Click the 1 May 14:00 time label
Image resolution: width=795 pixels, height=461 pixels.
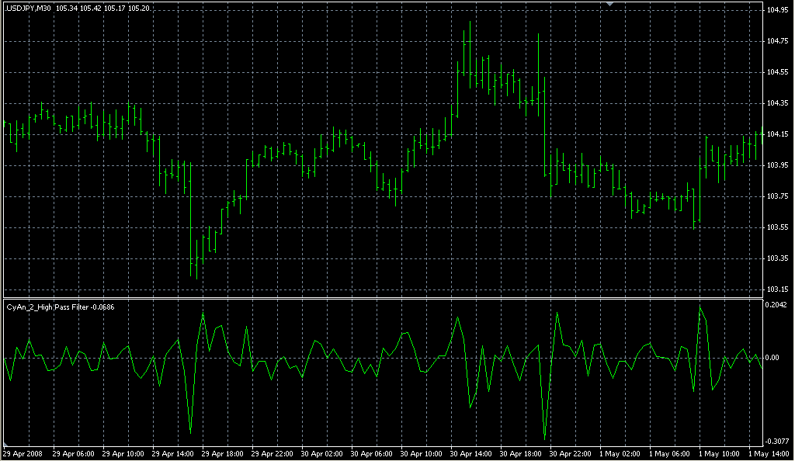[x=767, y=453]
